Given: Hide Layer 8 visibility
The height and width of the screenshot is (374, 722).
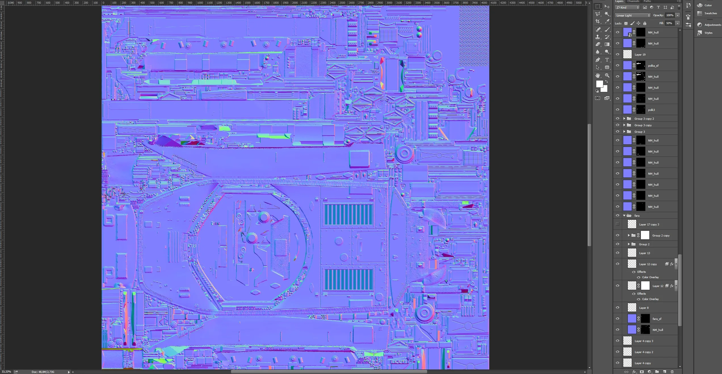Looking at the screenshot, I should click(x=618, y=308).
